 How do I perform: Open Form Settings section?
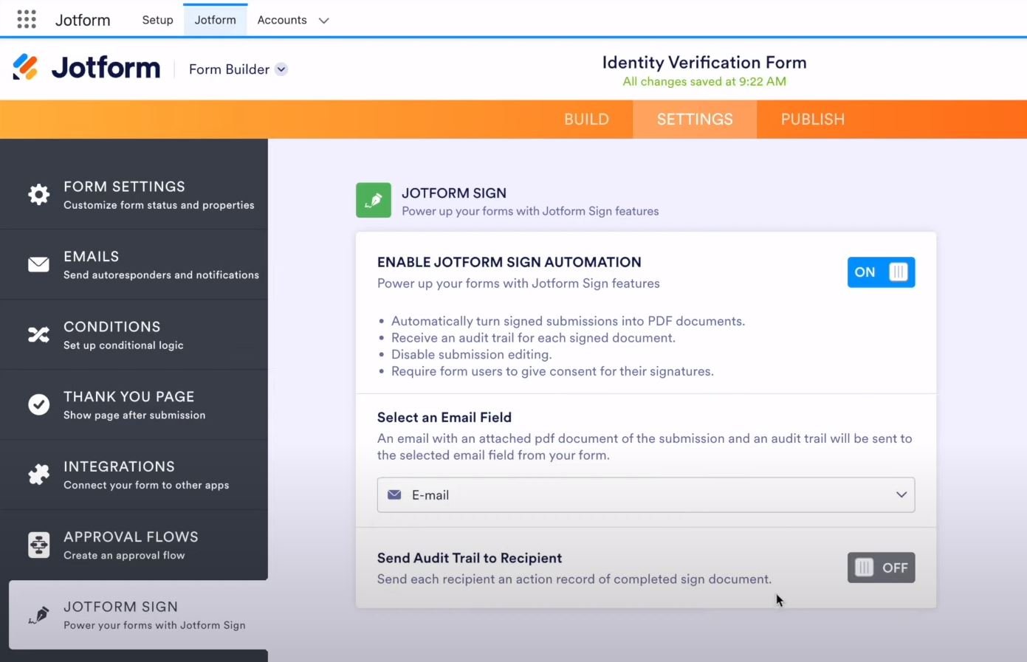134,194
